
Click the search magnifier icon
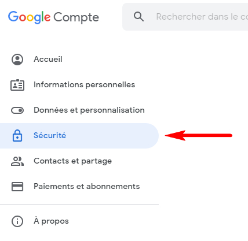point(138,17)
